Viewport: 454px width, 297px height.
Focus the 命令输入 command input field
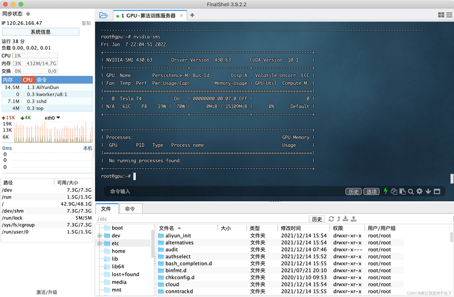[x=223, y=191]
